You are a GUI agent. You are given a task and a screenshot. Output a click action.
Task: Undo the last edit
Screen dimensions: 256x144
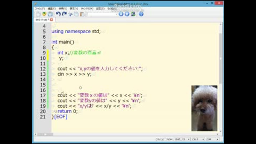point(58,14)
